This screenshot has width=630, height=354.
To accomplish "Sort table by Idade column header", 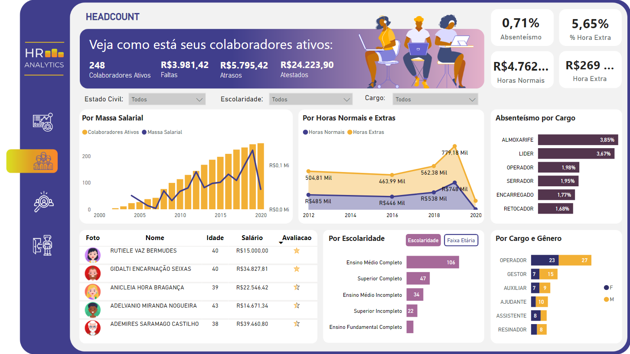I will tap(215, 237).
